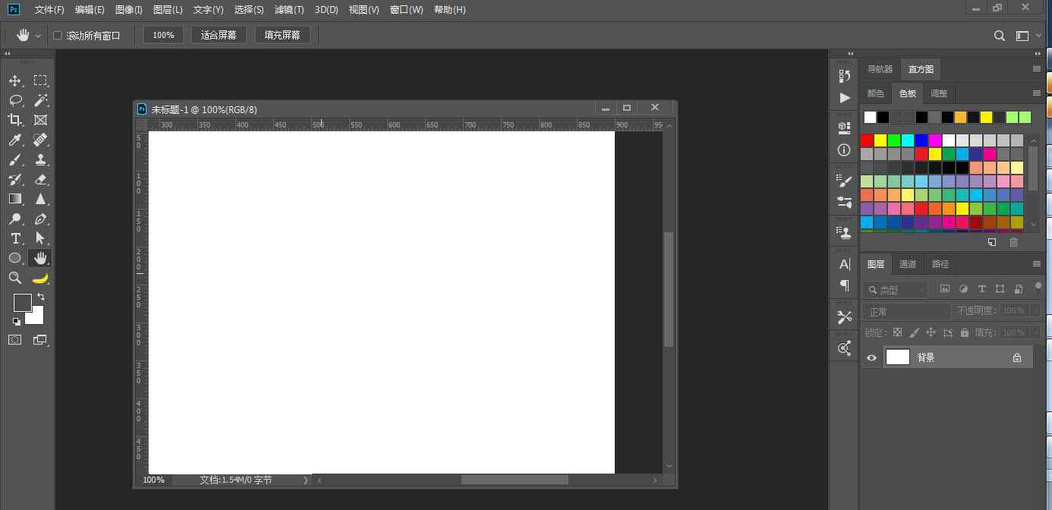Select the Brush tool
This screenshot has width=1052, height=510.
pos(15,159)
